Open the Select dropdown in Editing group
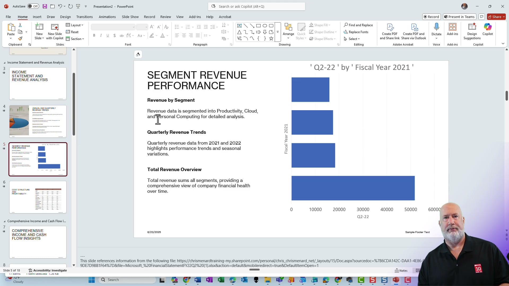Viewport: 509px width, 286px height. click(354, 39)
